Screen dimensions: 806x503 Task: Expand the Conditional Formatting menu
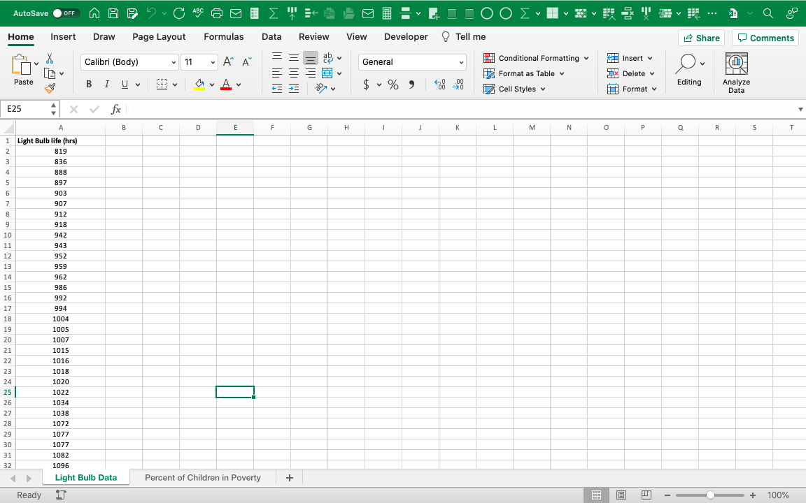(x=586, y=58)
